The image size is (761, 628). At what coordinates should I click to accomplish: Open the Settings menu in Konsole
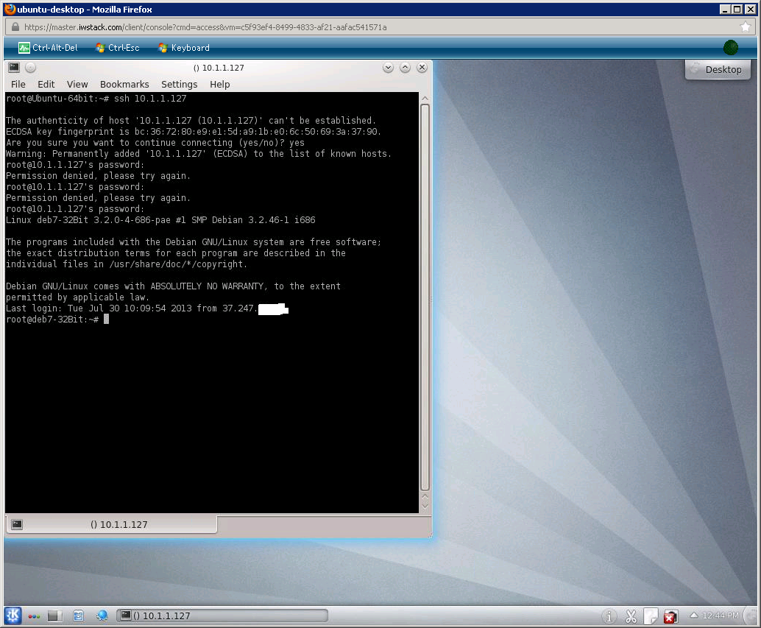point(179,85)
